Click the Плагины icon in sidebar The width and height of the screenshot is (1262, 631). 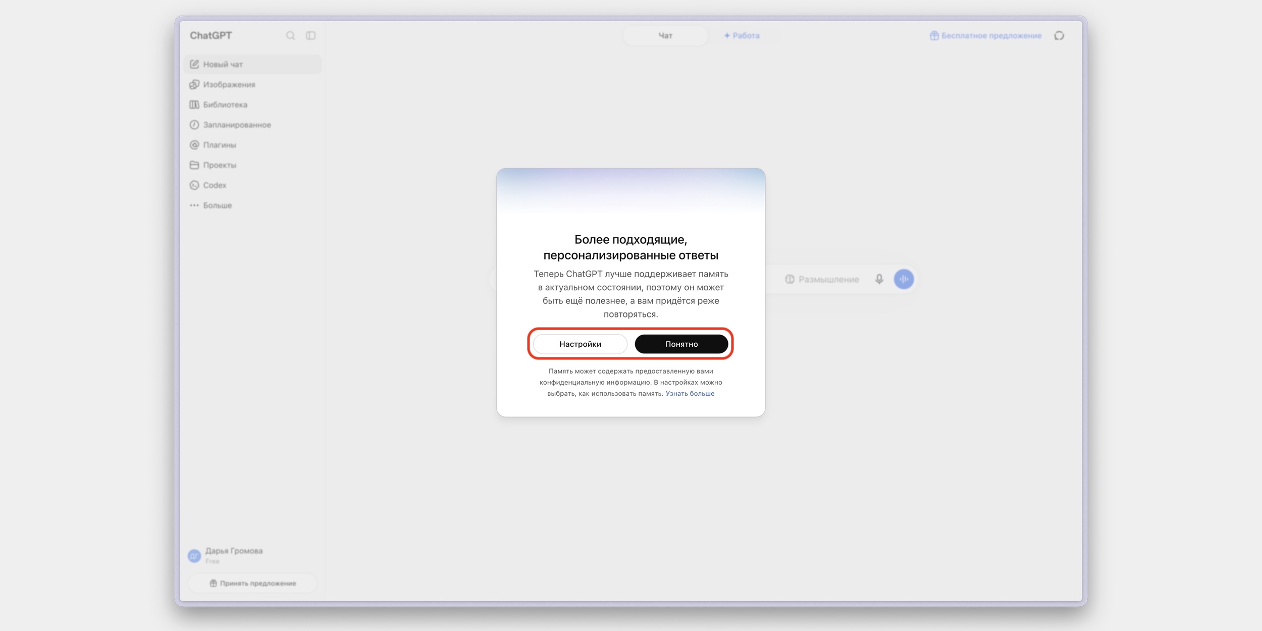point(194,145)
